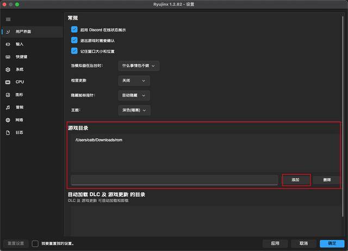Switch to the CPU settings section
Viewport: 348px width, 251px height.
point(33,82)
